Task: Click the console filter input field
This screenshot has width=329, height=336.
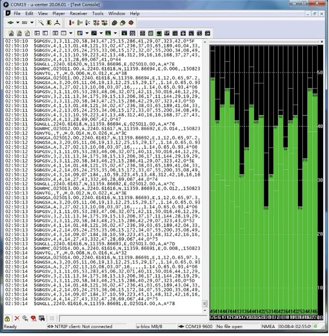Action: coord(133,318)
